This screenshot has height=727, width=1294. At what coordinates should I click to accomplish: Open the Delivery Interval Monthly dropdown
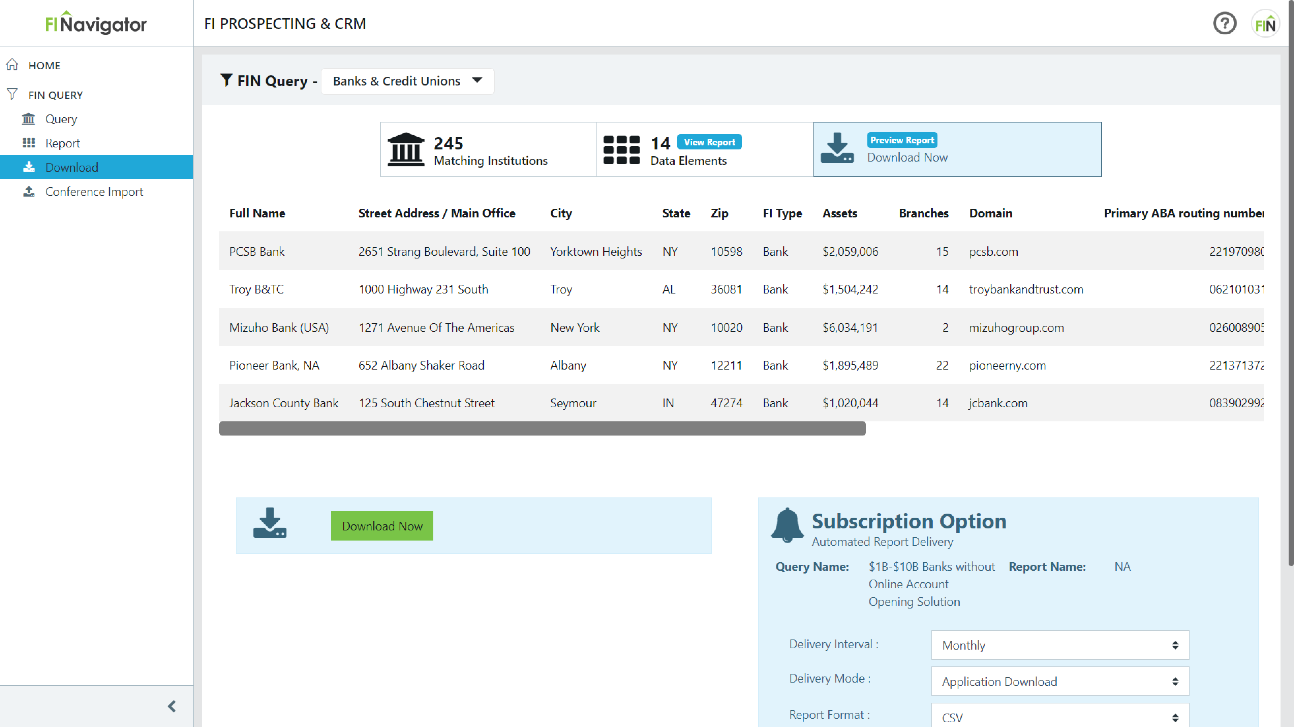point(1060,645)
